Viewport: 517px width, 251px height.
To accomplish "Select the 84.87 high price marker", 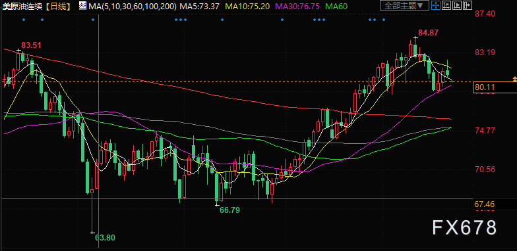I will click(x=429, y=33).
